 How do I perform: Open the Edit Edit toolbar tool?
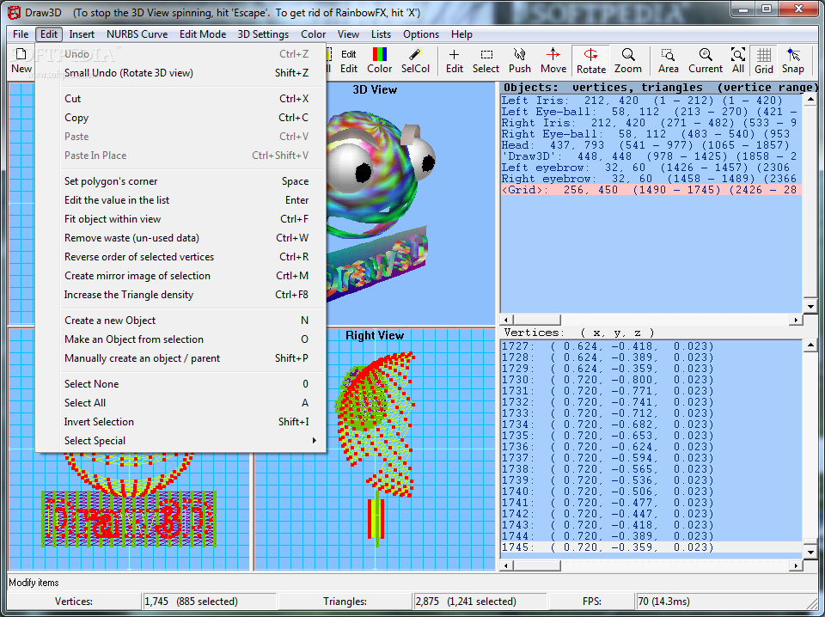[x=348, y=61]
